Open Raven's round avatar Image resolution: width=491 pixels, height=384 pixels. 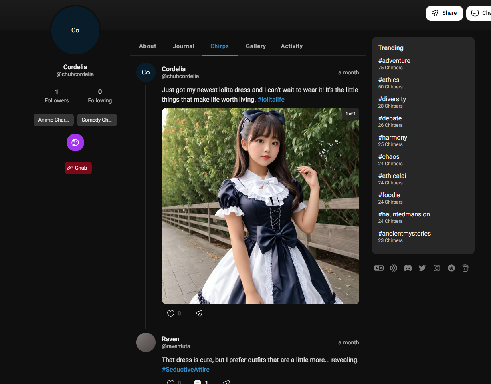click(146, 342)
